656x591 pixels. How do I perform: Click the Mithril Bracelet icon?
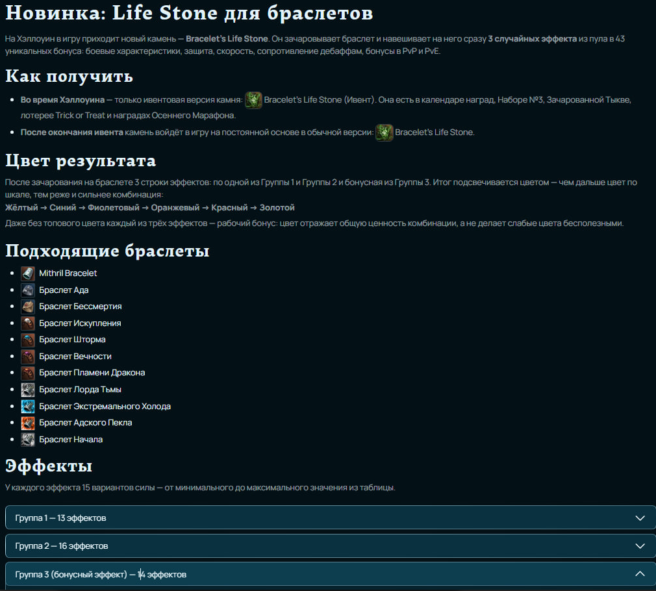tap(28, 273)
